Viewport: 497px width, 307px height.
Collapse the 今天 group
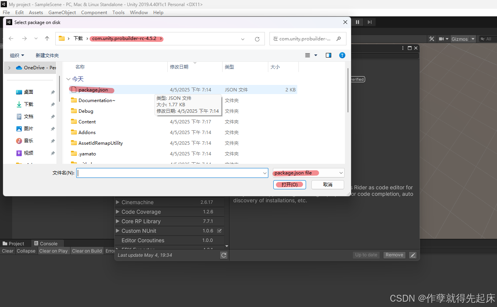[x=68, y=79]
